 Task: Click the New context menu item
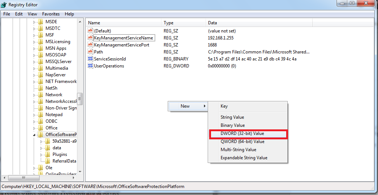(x=188, y=106)
